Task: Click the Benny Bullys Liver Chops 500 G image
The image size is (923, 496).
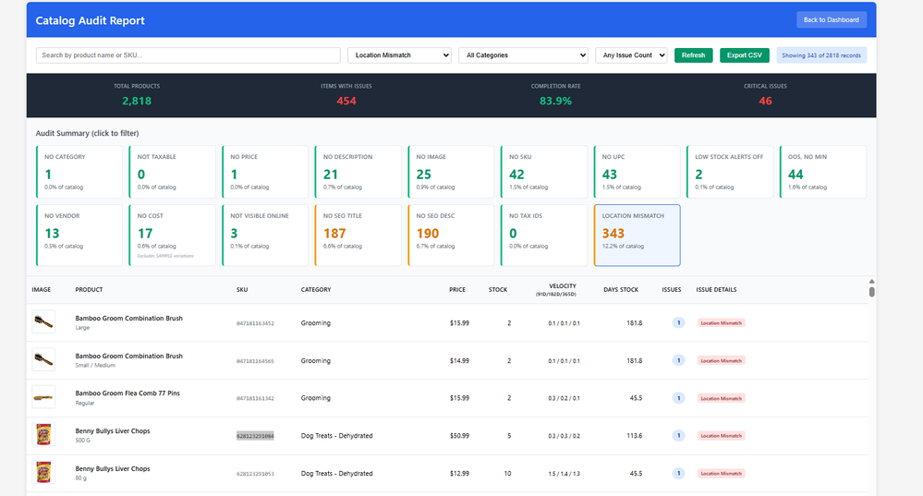Action: (x=43, y=436)
